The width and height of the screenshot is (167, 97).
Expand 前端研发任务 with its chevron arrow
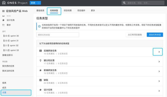coord(159,71)
